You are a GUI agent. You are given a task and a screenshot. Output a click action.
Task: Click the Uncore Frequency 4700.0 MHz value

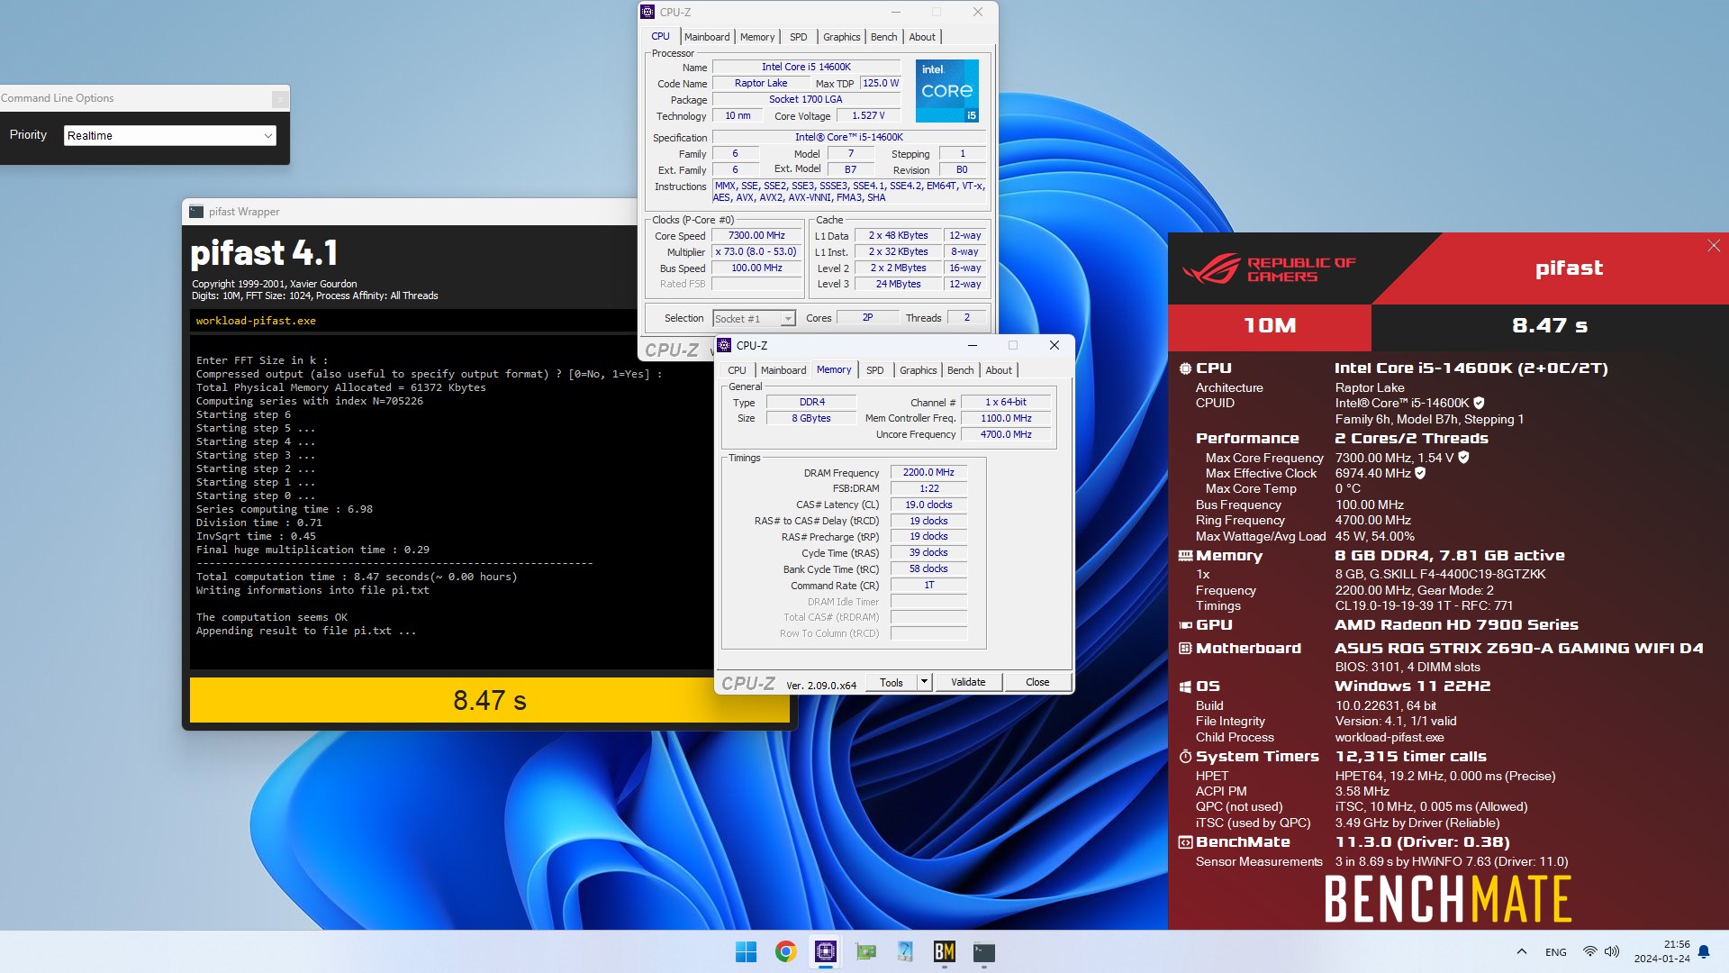[1006, 434]
